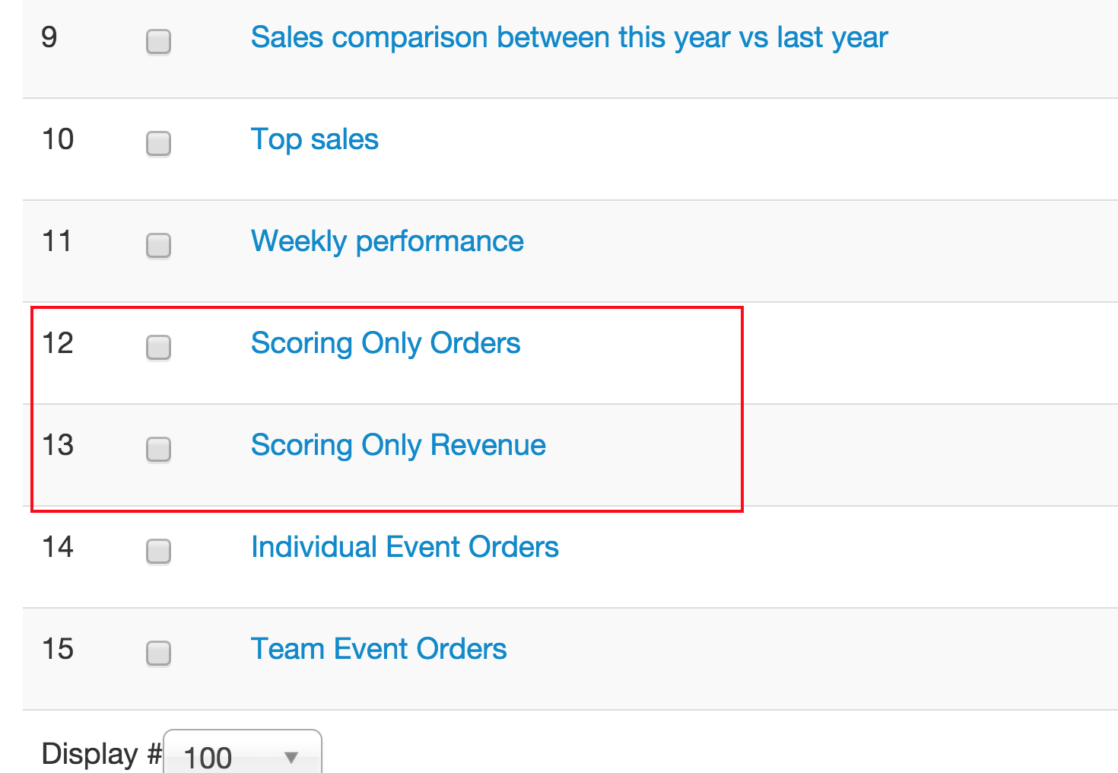Toggle the Scoring Only Revenue checkbox
Image resolution: width=1118 pixels, height=773 pixels.
(158, 449)
